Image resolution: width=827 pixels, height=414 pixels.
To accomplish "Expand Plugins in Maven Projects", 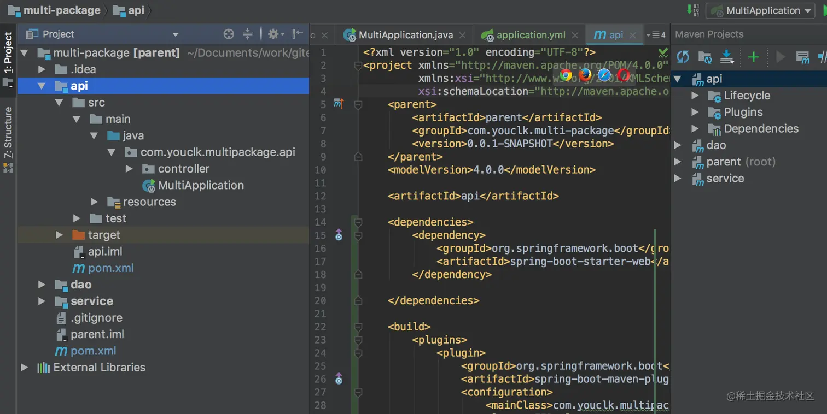I will (695, 112).
